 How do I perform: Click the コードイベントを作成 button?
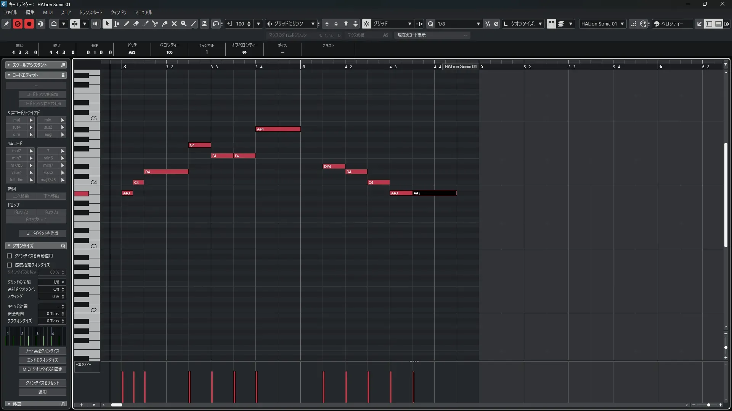(42, 233)
